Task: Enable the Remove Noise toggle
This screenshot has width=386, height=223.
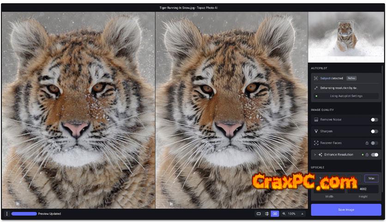Action: [374, 120]
